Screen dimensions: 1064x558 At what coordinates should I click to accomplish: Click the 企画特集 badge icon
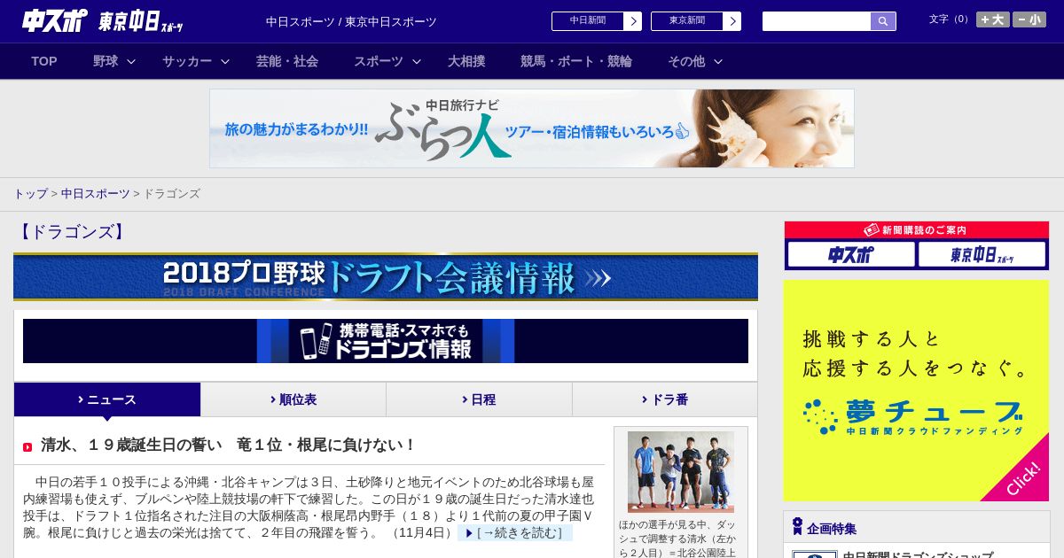click(x=797, y=527)
